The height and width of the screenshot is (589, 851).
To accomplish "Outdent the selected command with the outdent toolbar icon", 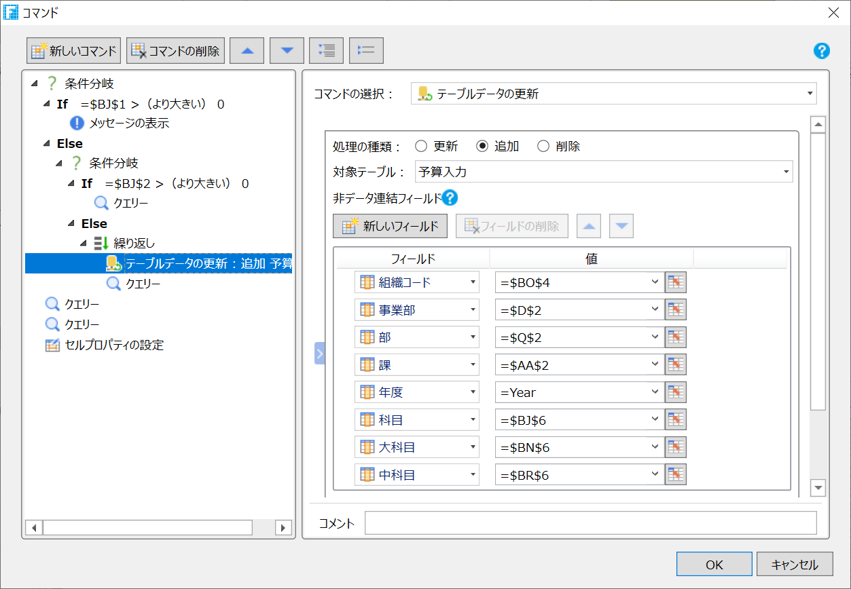I will click(x=366, y=50).
